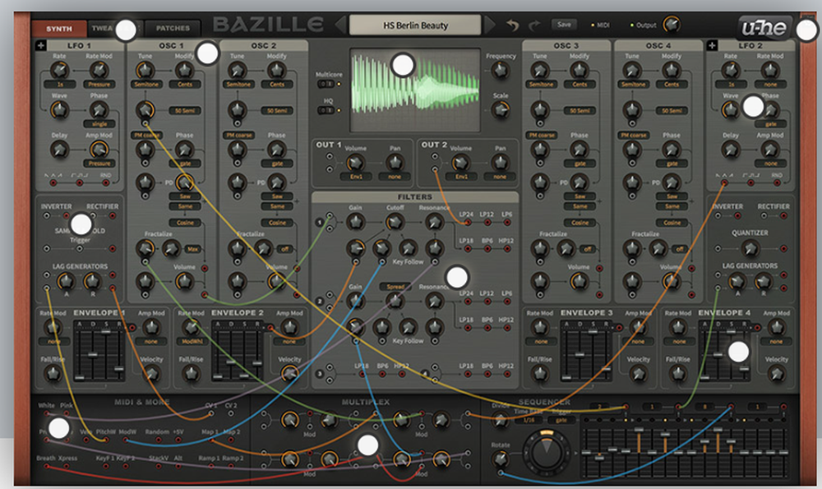Open LFO 1 Rate Mod Pressure dropdown
The width and height of the screenshot is (822, 489).
[x=99, y=85]
